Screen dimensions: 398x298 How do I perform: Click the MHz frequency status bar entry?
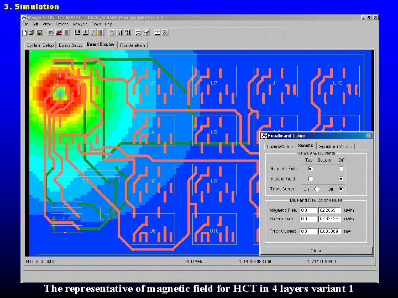coord(194,261)
